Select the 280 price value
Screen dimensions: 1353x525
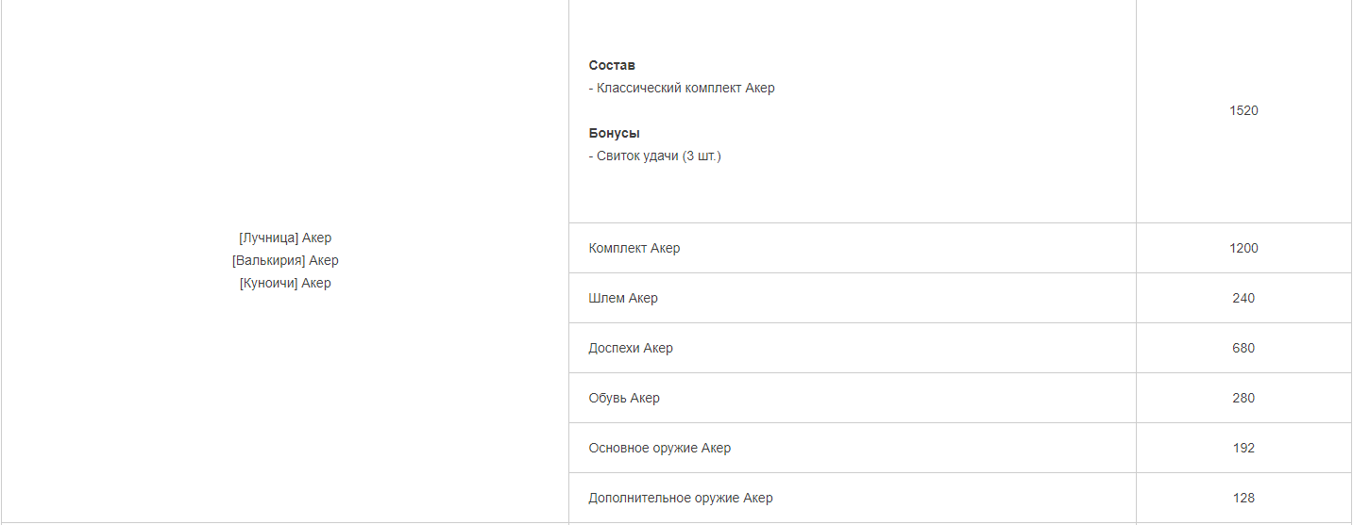click(x=1243, y=398)
